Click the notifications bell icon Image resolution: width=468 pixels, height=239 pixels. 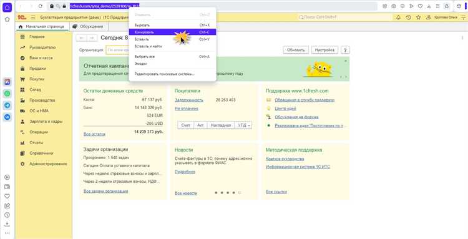[398, 17]
